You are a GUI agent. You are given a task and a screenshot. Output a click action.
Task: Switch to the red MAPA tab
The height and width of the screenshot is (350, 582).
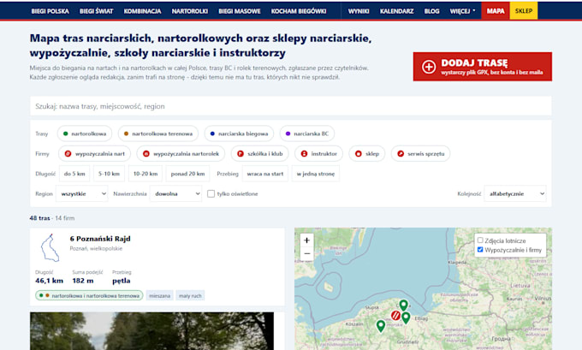click(496, 11)
